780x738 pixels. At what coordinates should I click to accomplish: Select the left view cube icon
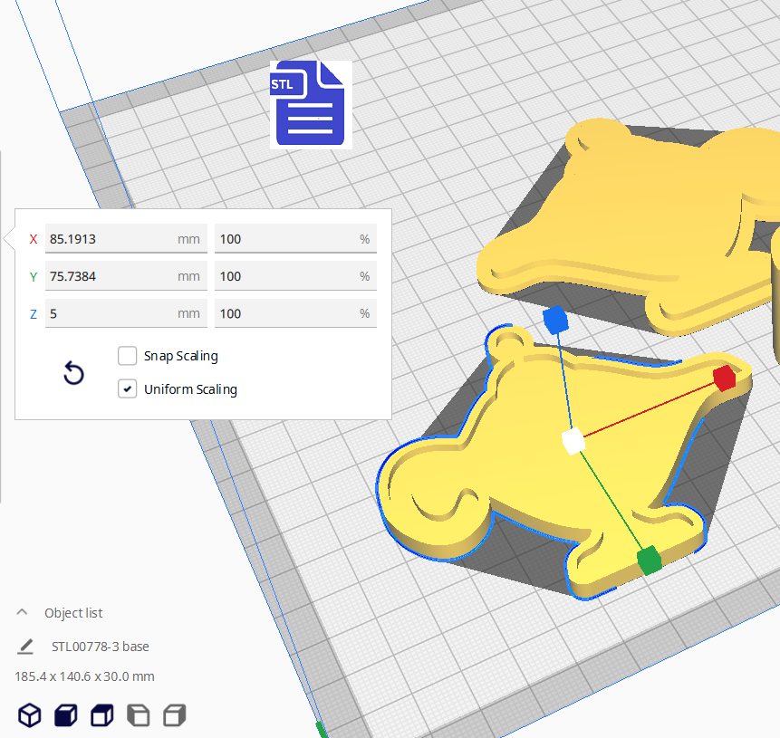click(x=138, y=715)
